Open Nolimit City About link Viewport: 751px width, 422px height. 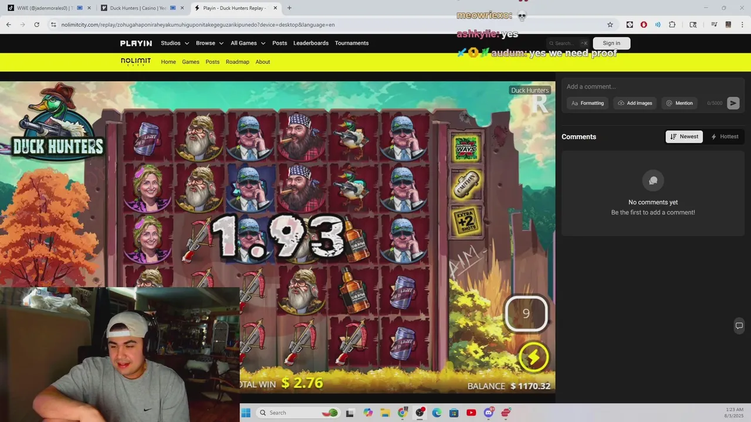click(x=263, y=62)
